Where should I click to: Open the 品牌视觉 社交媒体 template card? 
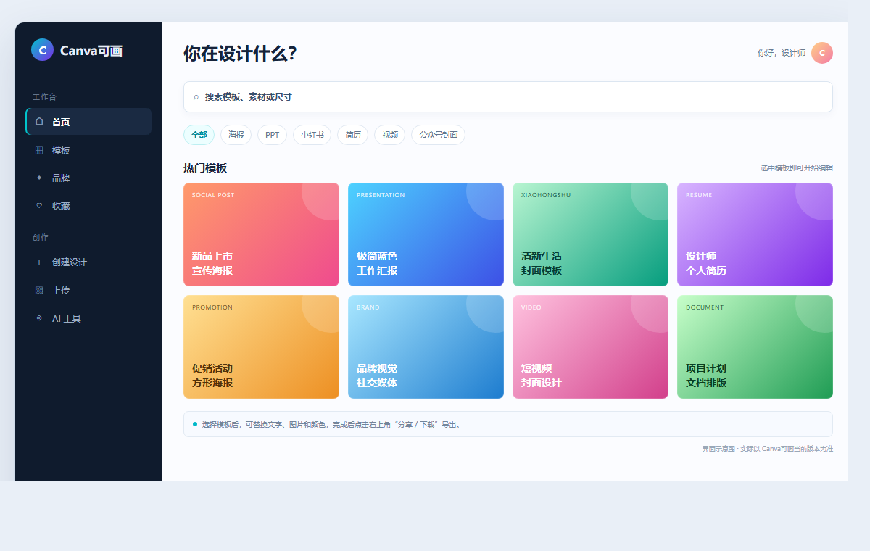point(426,347)
